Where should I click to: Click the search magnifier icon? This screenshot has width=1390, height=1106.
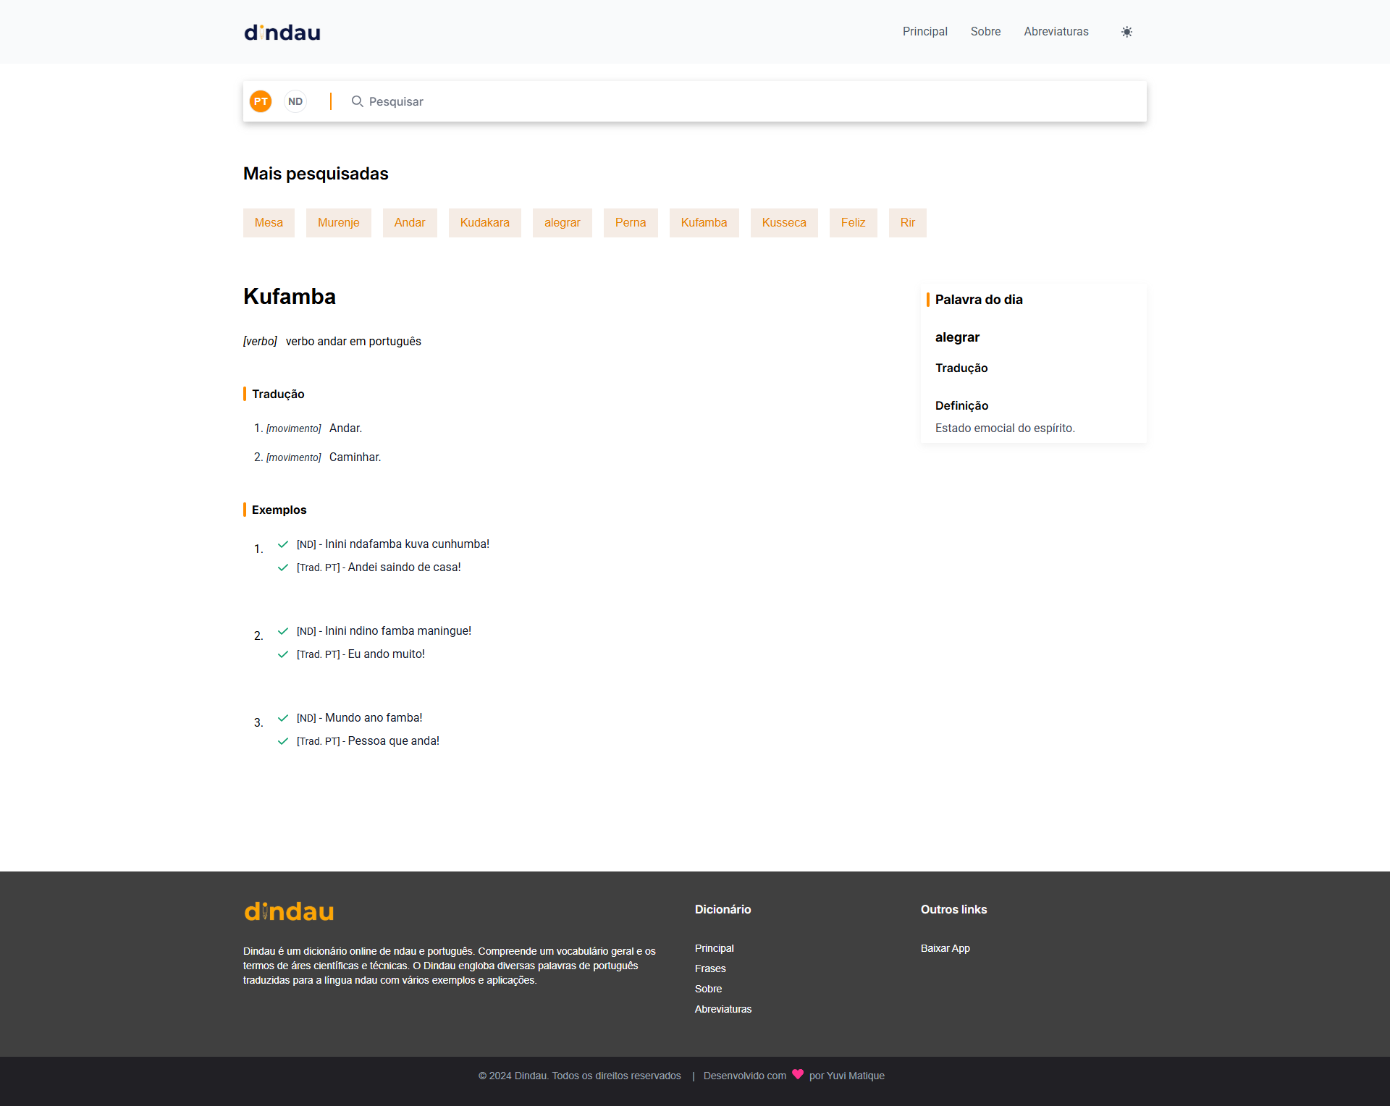click(357, 101)
